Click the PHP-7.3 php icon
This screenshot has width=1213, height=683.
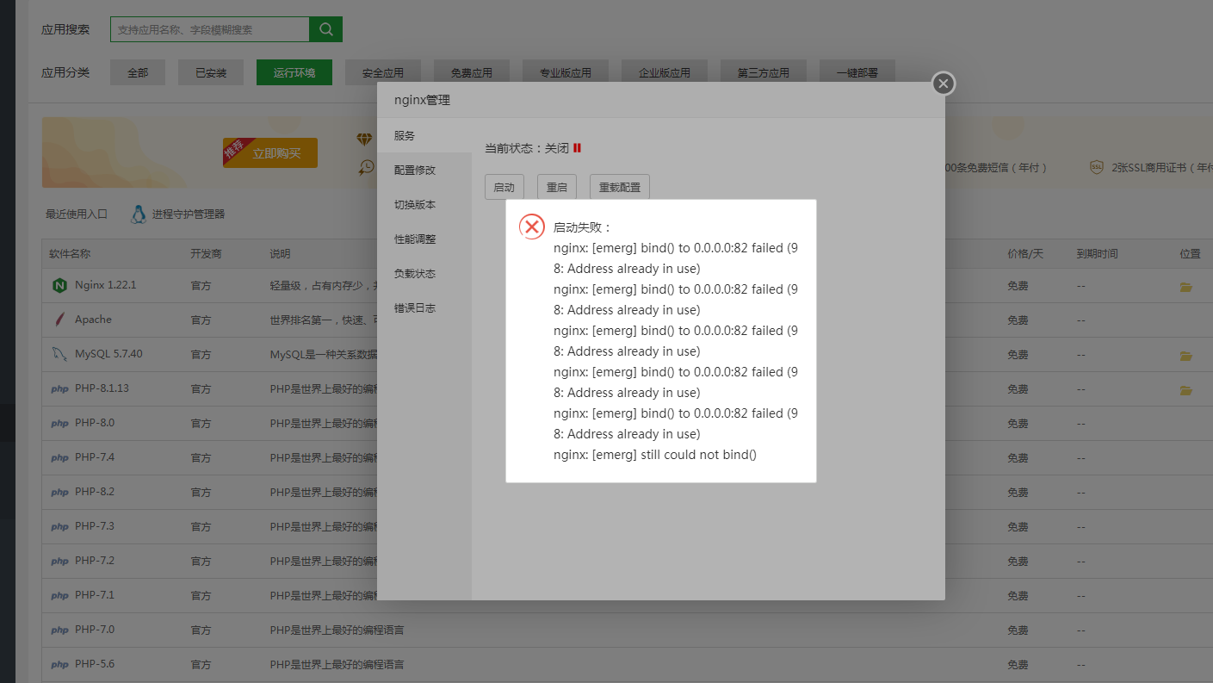pyautogui.click(x=59, y=527)
